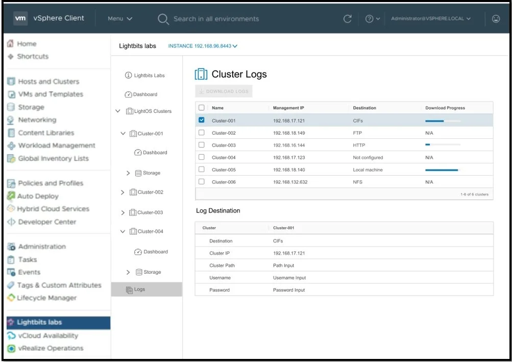Click the Events icon
This screenshot has width=512, height=362.
pos(11,272)
